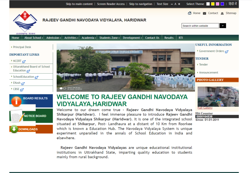The image size is (252, 173).
Task: Open the Tender link
Action: click(x=203, y=65)
